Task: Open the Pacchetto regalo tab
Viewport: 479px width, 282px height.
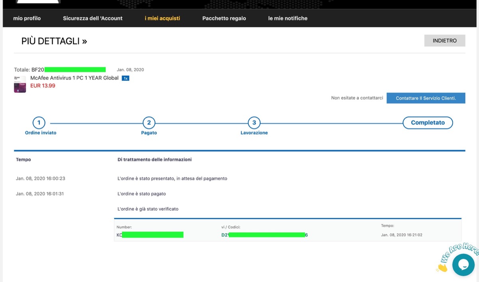Action: coord(224,18)
